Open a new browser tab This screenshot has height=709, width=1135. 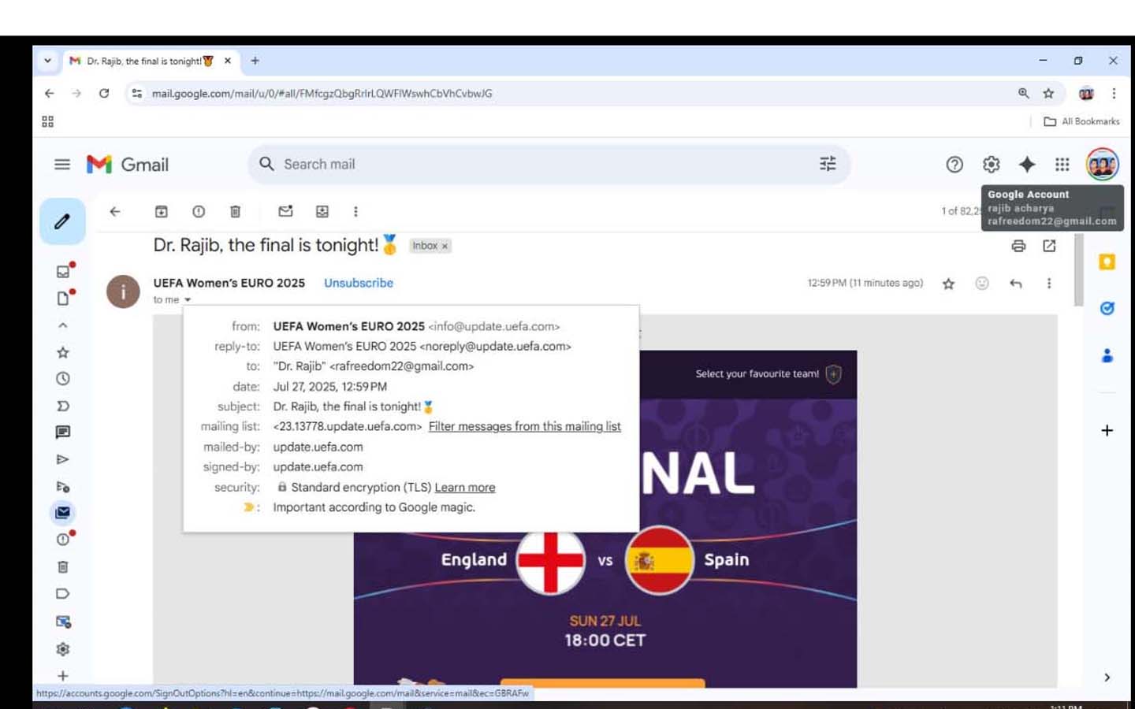255,61
